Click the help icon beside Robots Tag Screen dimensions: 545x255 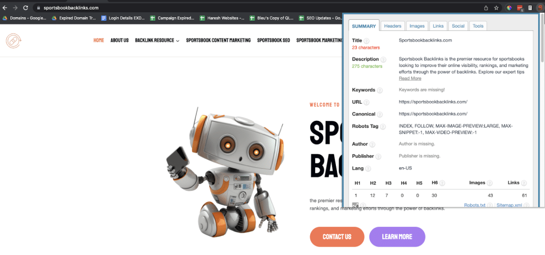click(x=384, y=127)
